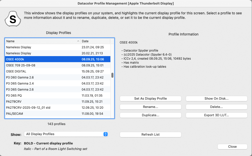Screen dimensions: 252x156
Task: Click the Show dropdown stepper arrows
Action: 106,134
